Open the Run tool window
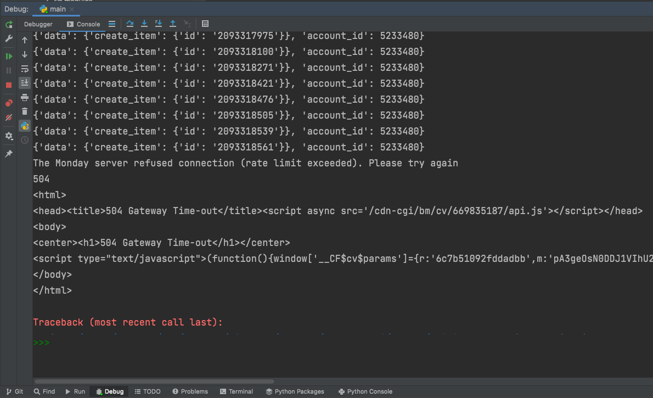This screenshot has height=398, width=653. tap(75, 391)
